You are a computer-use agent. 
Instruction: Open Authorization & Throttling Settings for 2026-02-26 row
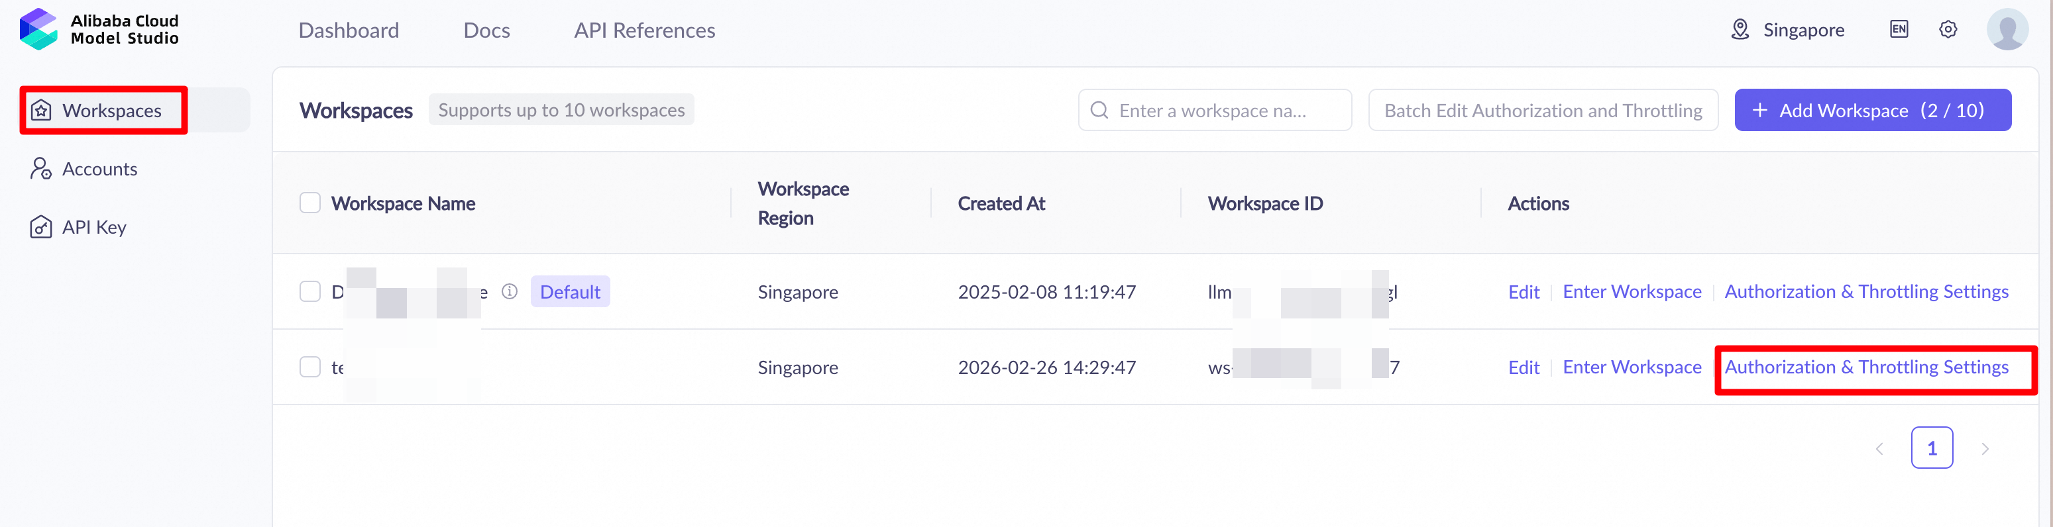[x=1865, y=367]
